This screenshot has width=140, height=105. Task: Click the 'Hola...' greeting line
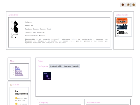click(28, 22)
